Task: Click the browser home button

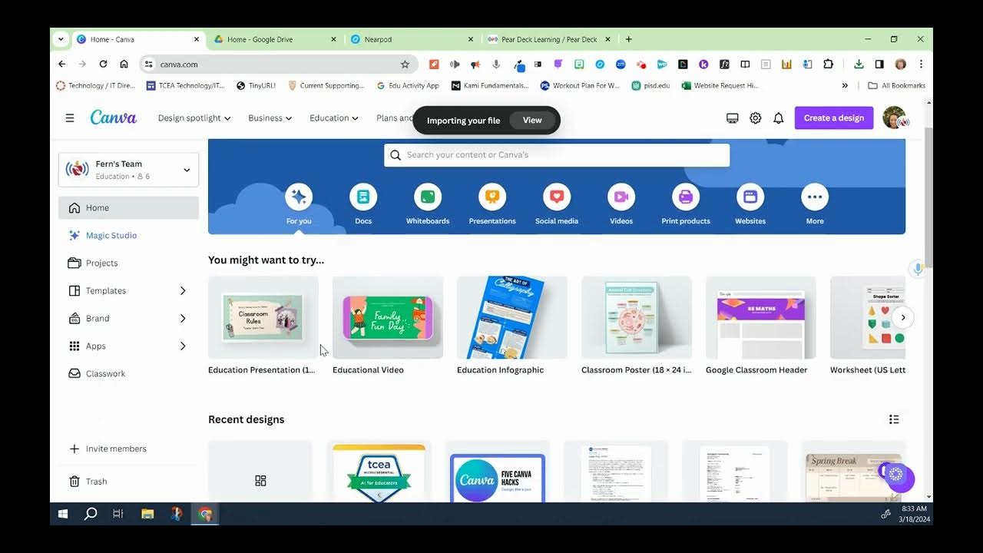Action: click(124, 65)
